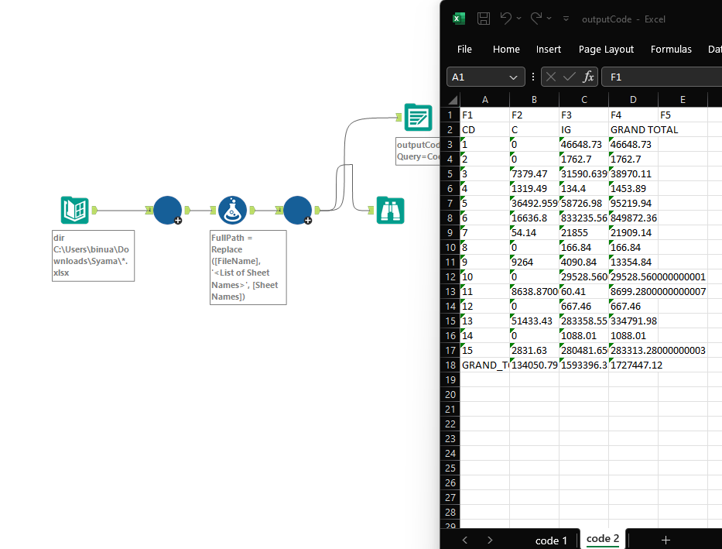Click the Excel app logo icon

tap(459, 19)
